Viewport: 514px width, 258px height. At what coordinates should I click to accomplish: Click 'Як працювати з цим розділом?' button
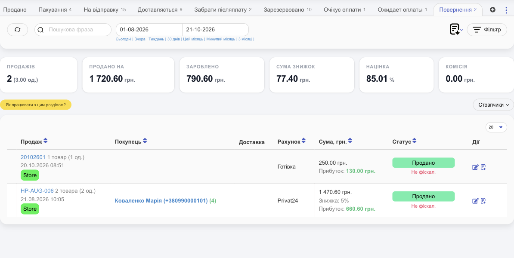coord(36,105)
